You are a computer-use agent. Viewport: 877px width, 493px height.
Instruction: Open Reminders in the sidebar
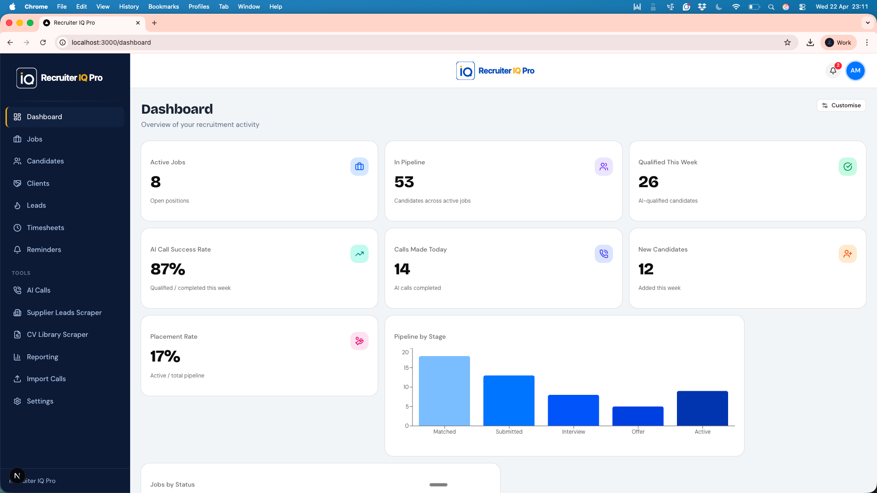[x=65, y=250]
